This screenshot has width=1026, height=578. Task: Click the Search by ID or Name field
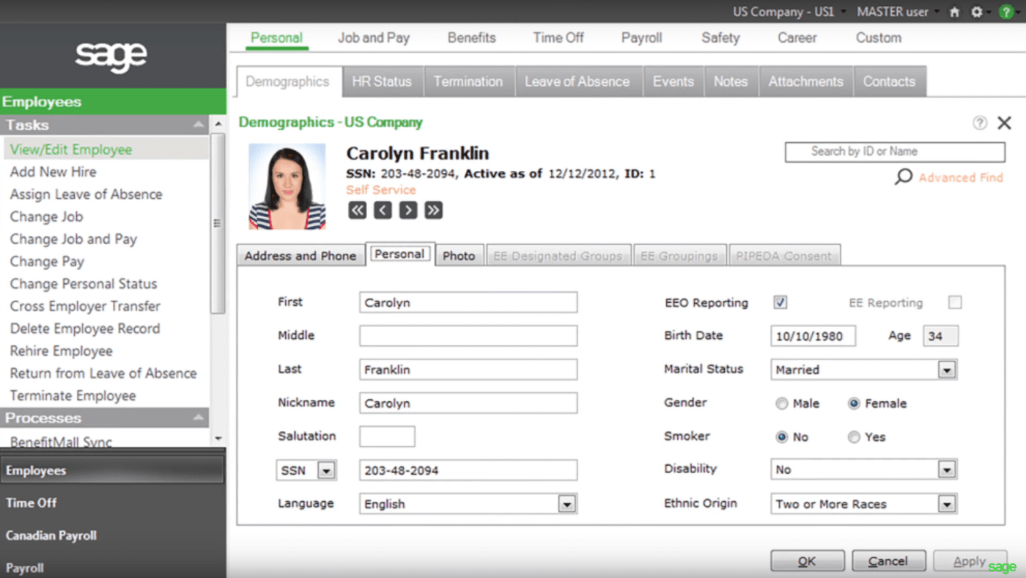(895, 152)
